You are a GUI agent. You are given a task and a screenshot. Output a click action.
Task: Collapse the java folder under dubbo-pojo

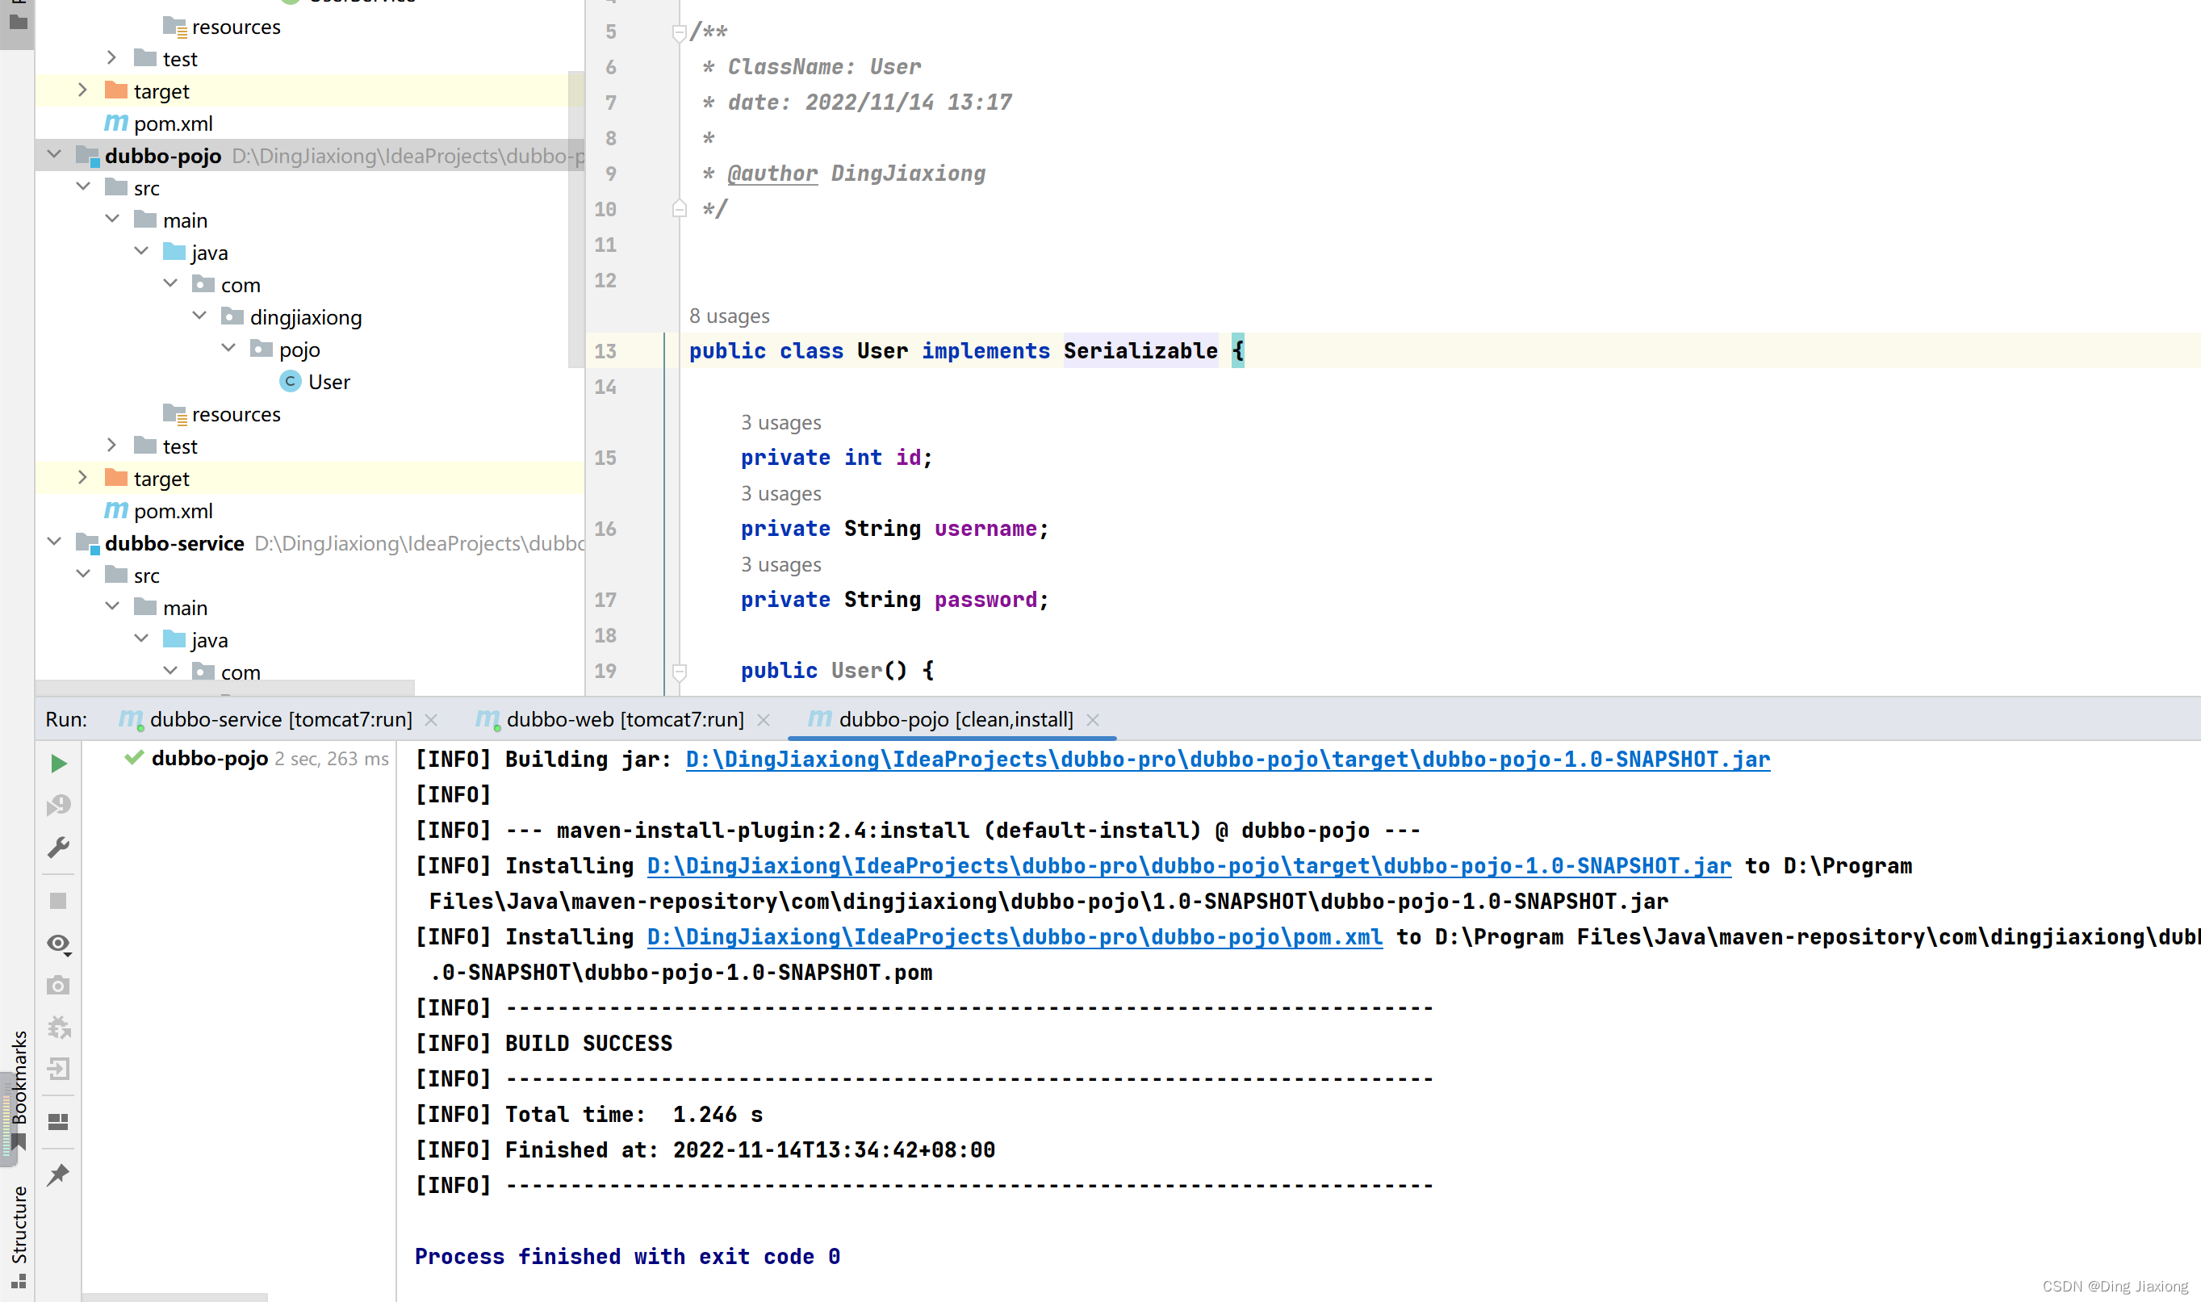[x=141, y=252]
